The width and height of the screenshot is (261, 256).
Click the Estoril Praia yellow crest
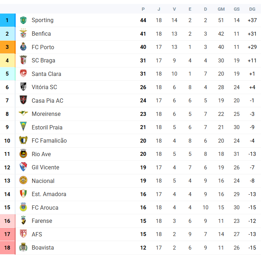click(x=23, y=127)
